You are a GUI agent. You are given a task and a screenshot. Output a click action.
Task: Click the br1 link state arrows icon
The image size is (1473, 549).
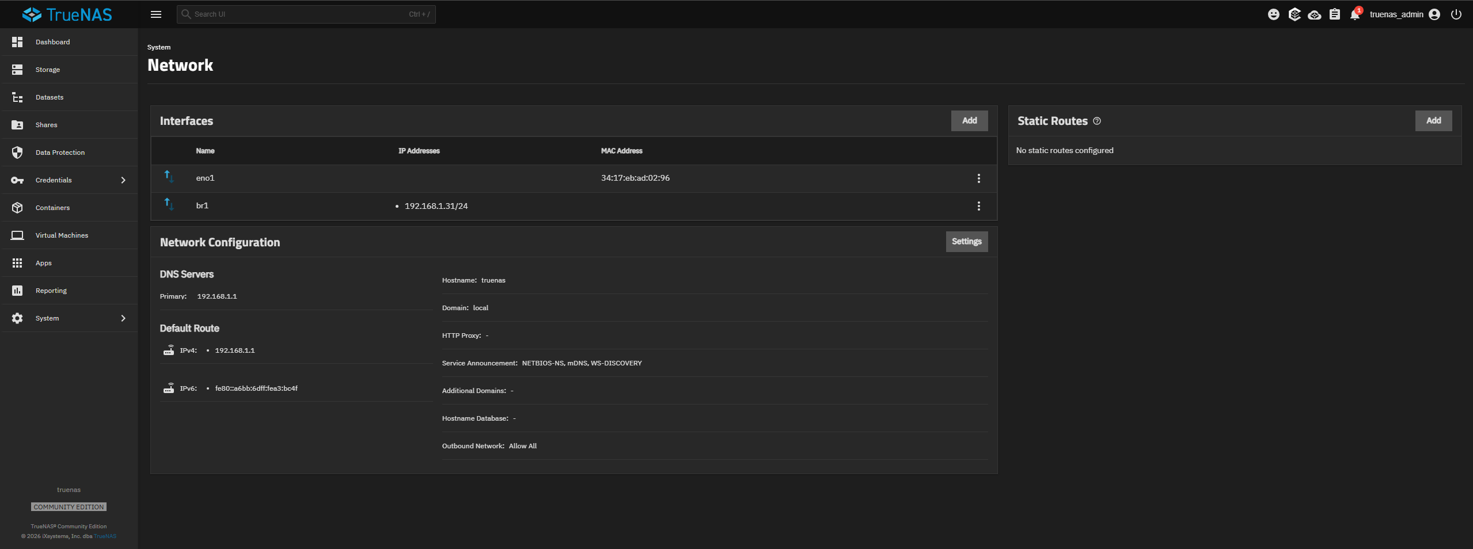click(169, 204)
